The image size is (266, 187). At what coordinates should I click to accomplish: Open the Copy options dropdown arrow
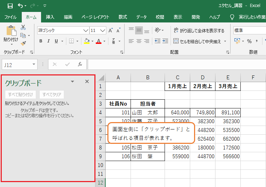(x=29, y=35)
